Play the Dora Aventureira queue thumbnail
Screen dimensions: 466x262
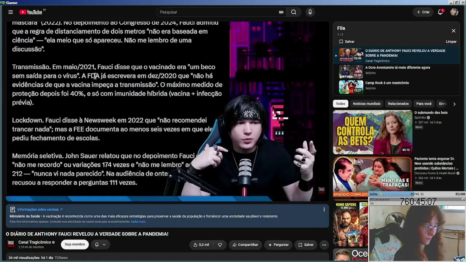351,71
